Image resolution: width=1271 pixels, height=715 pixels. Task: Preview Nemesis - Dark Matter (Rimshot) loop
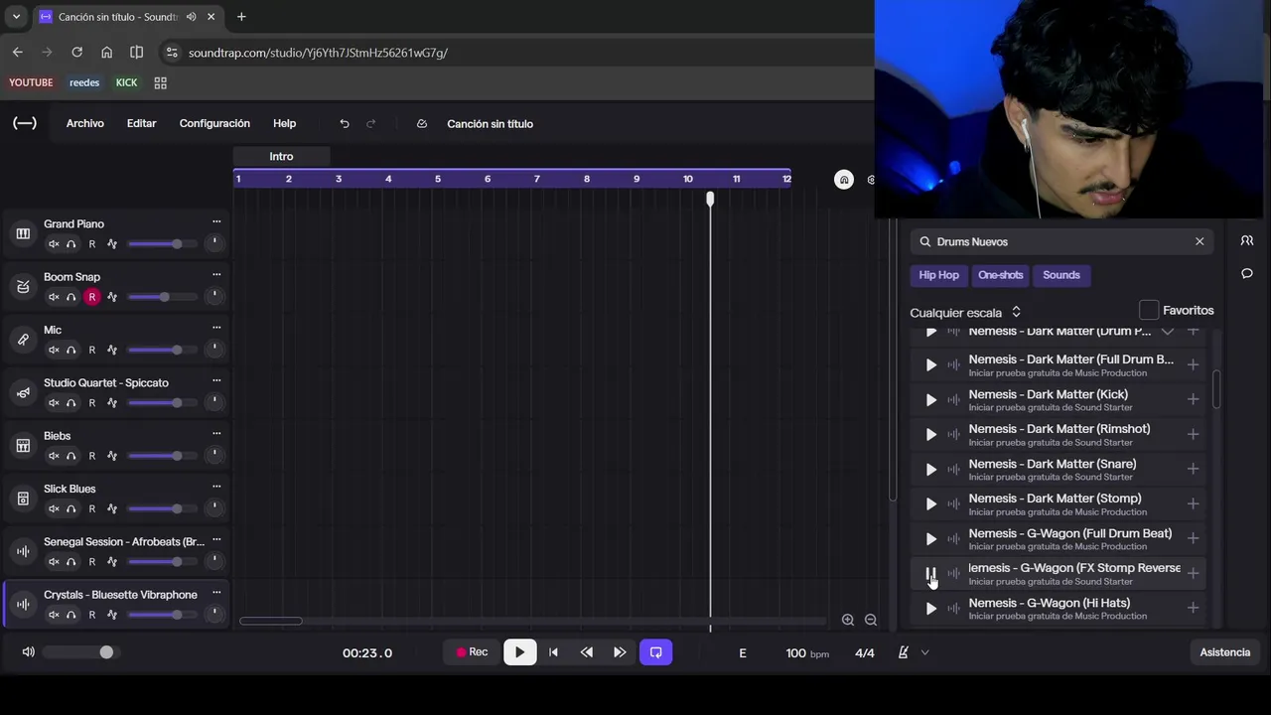[931, 434]
